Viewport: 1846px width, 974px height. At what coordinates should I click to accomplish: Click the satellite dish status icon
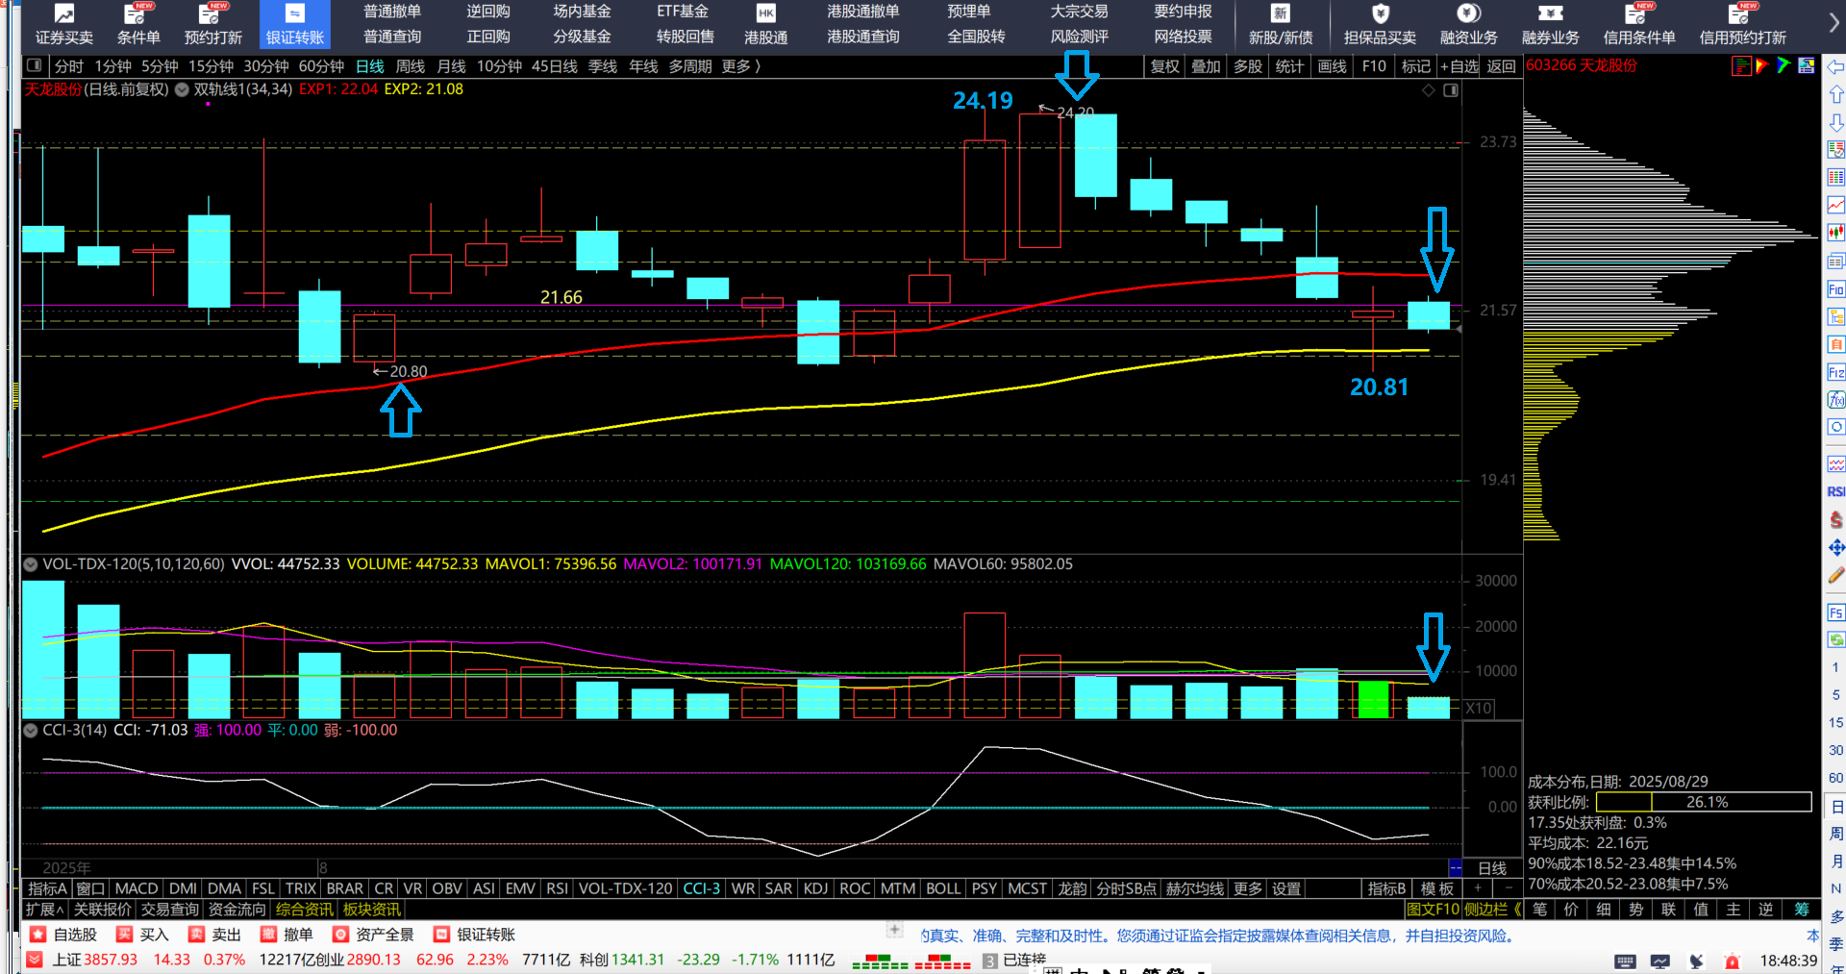click(1697, 961)
